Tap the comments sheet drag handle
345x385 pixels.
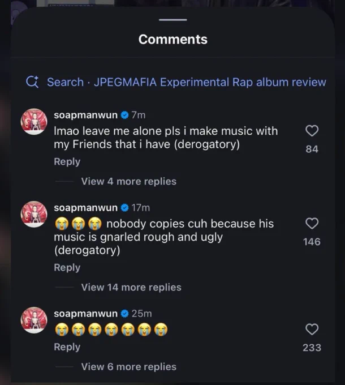(x=173, y=20)
